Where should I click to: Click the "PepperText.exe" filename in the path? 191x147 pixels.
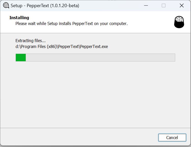(94, 47)
